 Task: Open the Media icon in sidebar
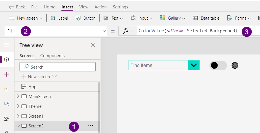(x=7, y=104)
